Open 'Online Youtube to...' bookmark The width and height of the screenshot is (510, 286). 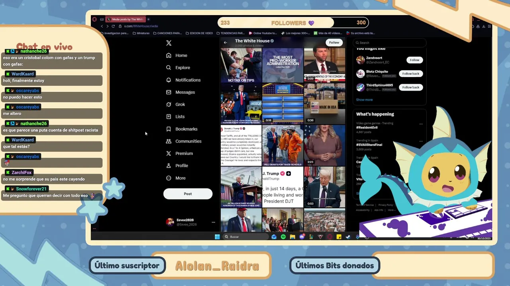(263, 33)
